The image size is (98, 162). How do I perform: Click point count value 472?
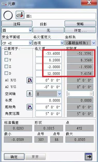[x=79, y=128]
